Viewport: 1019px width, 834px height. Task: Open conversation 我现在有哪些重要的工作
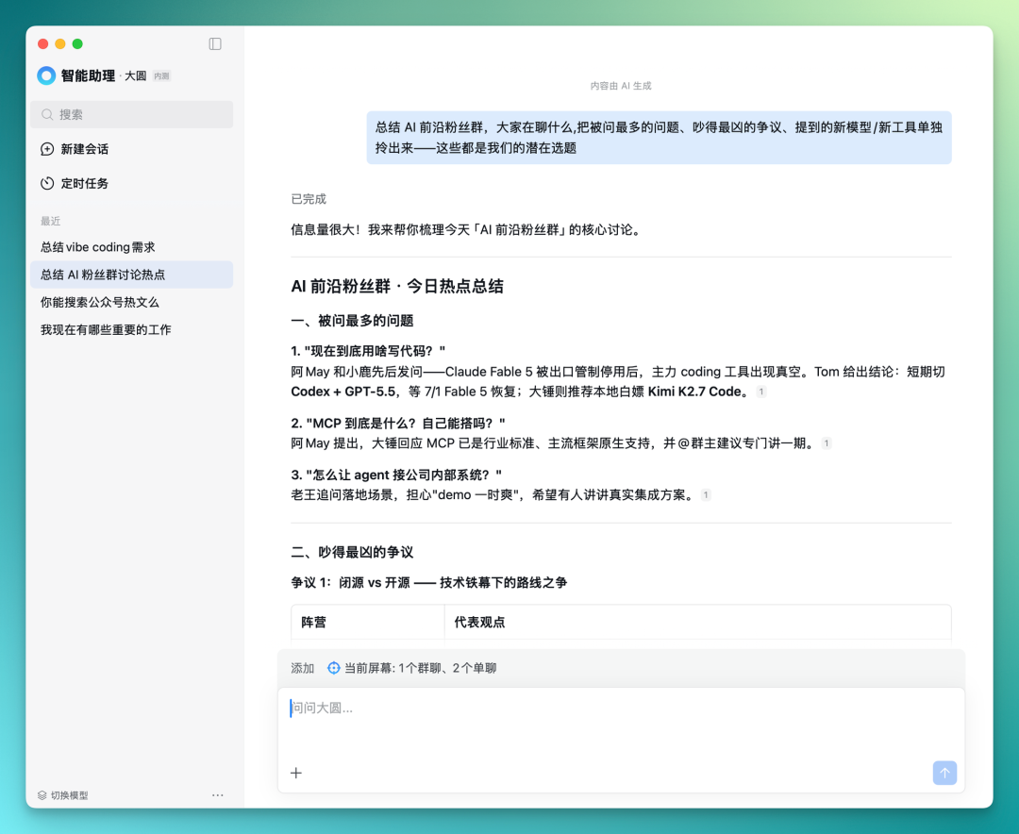pyautogui.click(x=131, y=329)
